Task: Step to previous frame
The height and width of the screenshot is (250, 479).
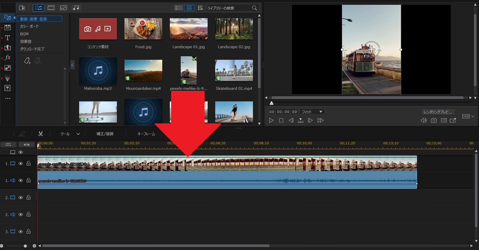Action: 291,121
